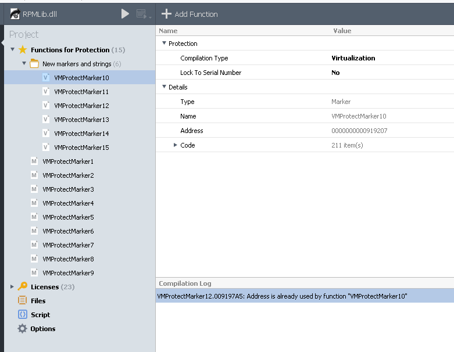The height and width of the screenshot is (352, 454).
Task: Select VMProtectMarker14 tree item
Action: point(81,134)
